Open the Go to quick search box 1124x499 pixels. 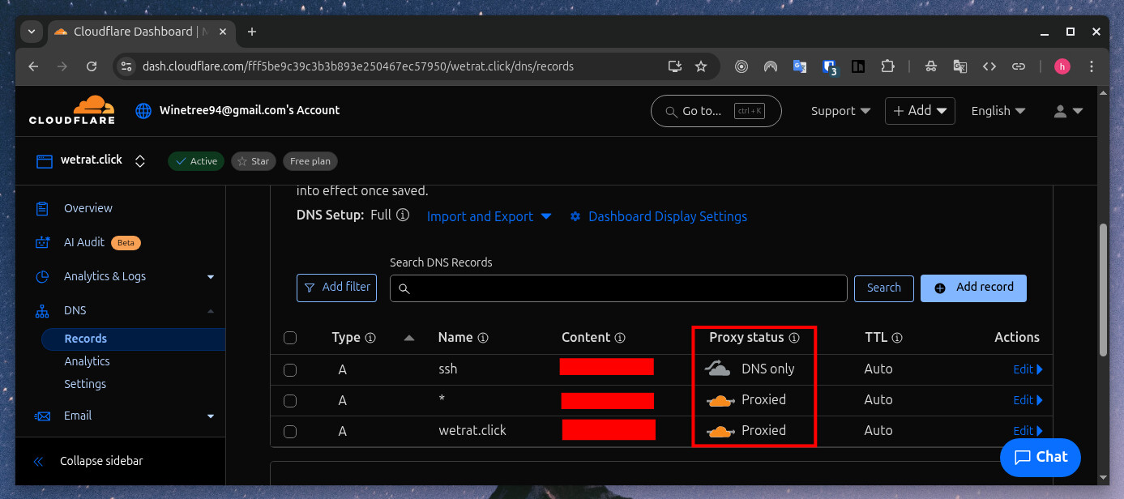coord(716,111)
